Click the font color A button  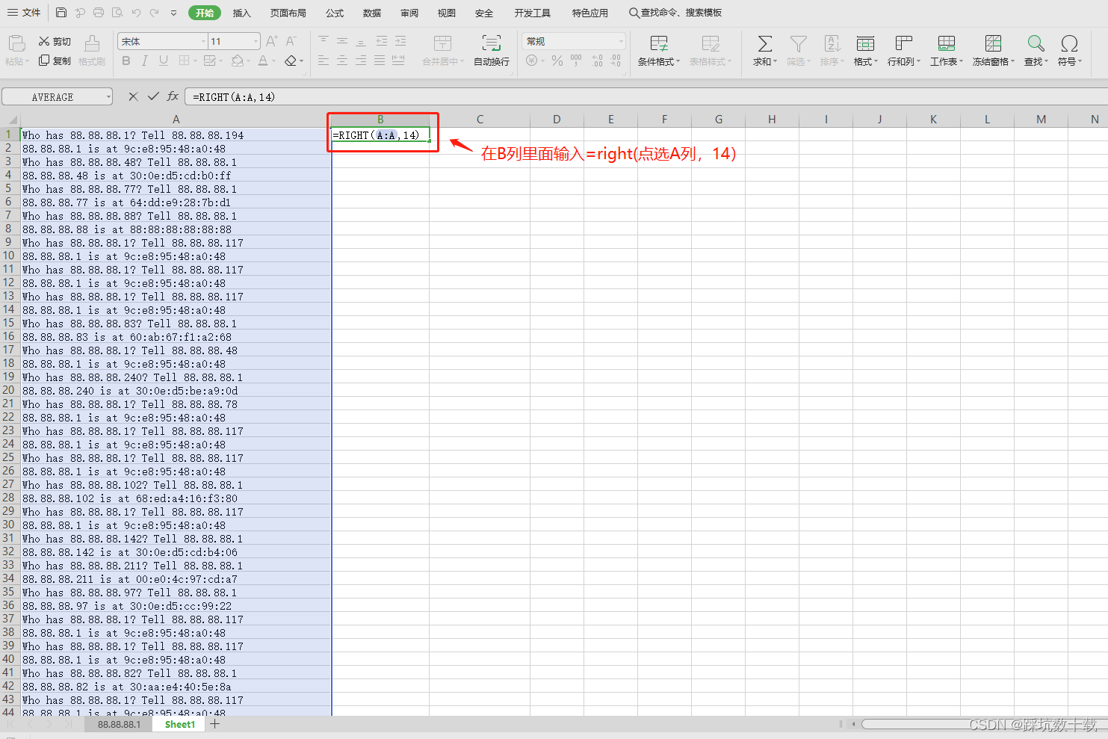(262, 61)
